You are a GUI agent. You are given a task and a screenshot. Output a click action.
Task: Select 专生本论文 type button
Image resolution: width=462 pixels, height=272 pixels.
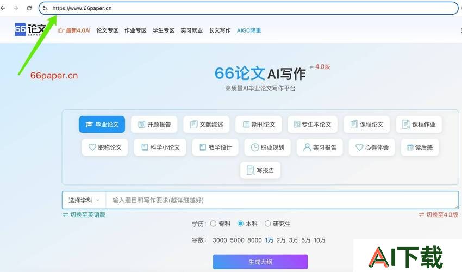[313, 125]
